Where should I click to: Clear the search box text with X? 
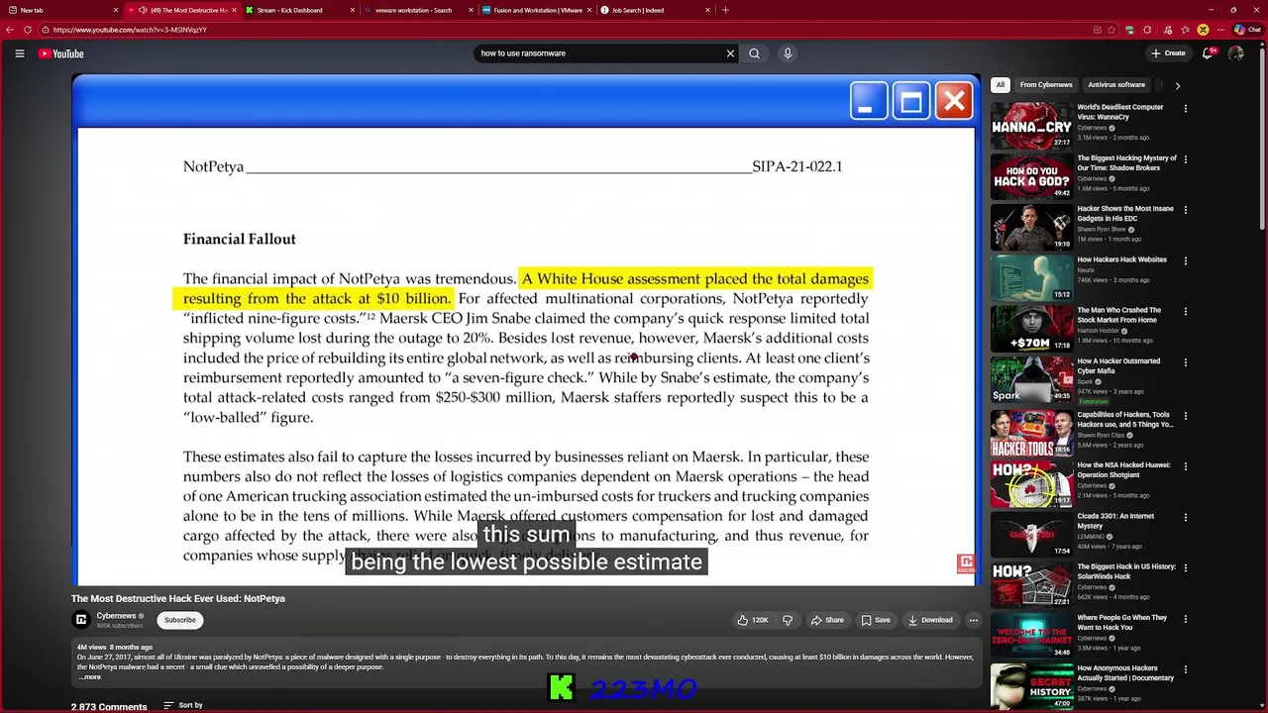pos(730,53)
